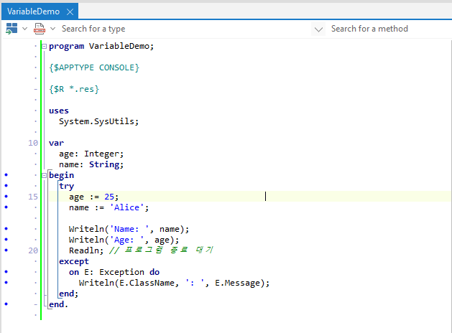The width and height of the screenshot is (452, 333).
Task: Open dropdown arrow beside the section navigation icon
Action: click(24, 29)
